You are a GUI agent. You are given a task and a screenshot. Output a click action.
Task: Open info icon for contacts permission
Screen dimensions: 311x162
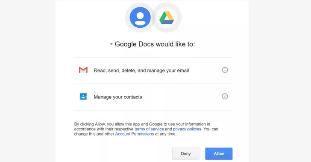coord(225,96)
